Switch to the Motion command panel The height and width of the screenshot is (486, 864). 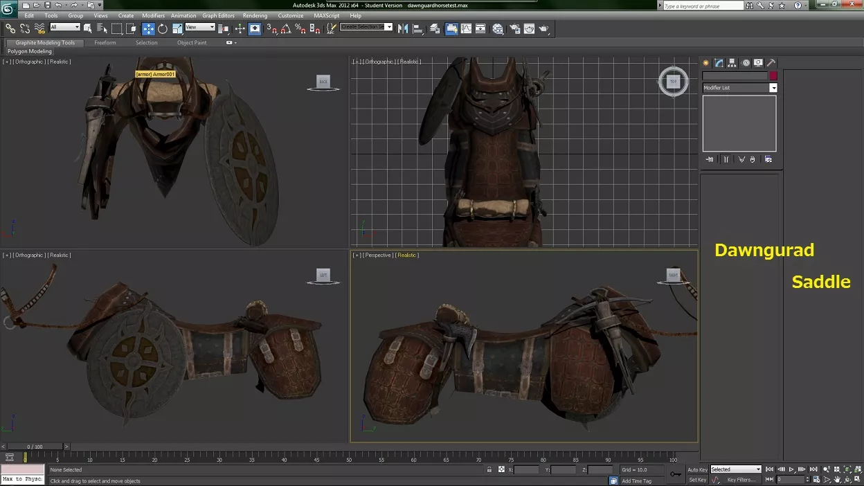746,63
